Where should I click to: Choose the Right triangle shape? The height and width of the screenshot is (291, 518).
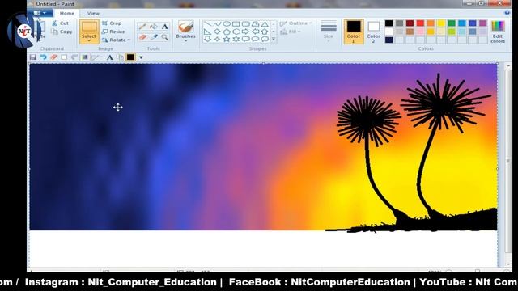207,32
